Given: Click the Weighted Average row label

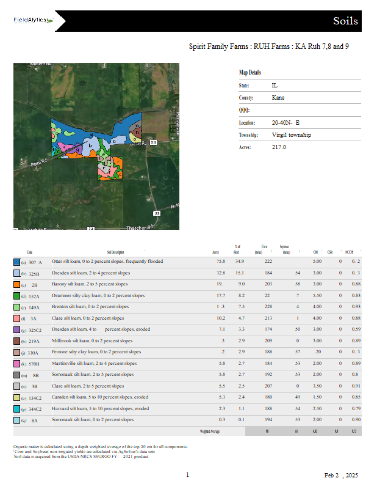Looking at the screenshot, I should tap(209, 431).
